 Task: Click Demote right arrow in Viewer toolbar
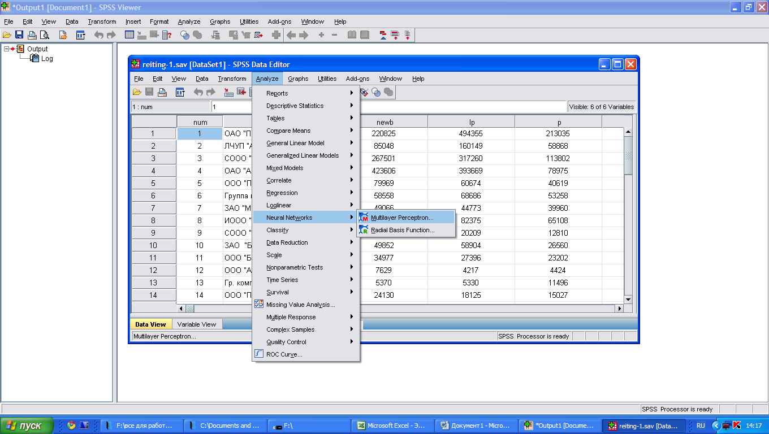pyautogui.click(x=304, y=35)
